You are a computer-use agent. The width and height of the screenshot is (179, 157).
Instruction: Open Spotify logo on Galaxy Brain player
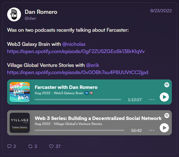point(167,85)
